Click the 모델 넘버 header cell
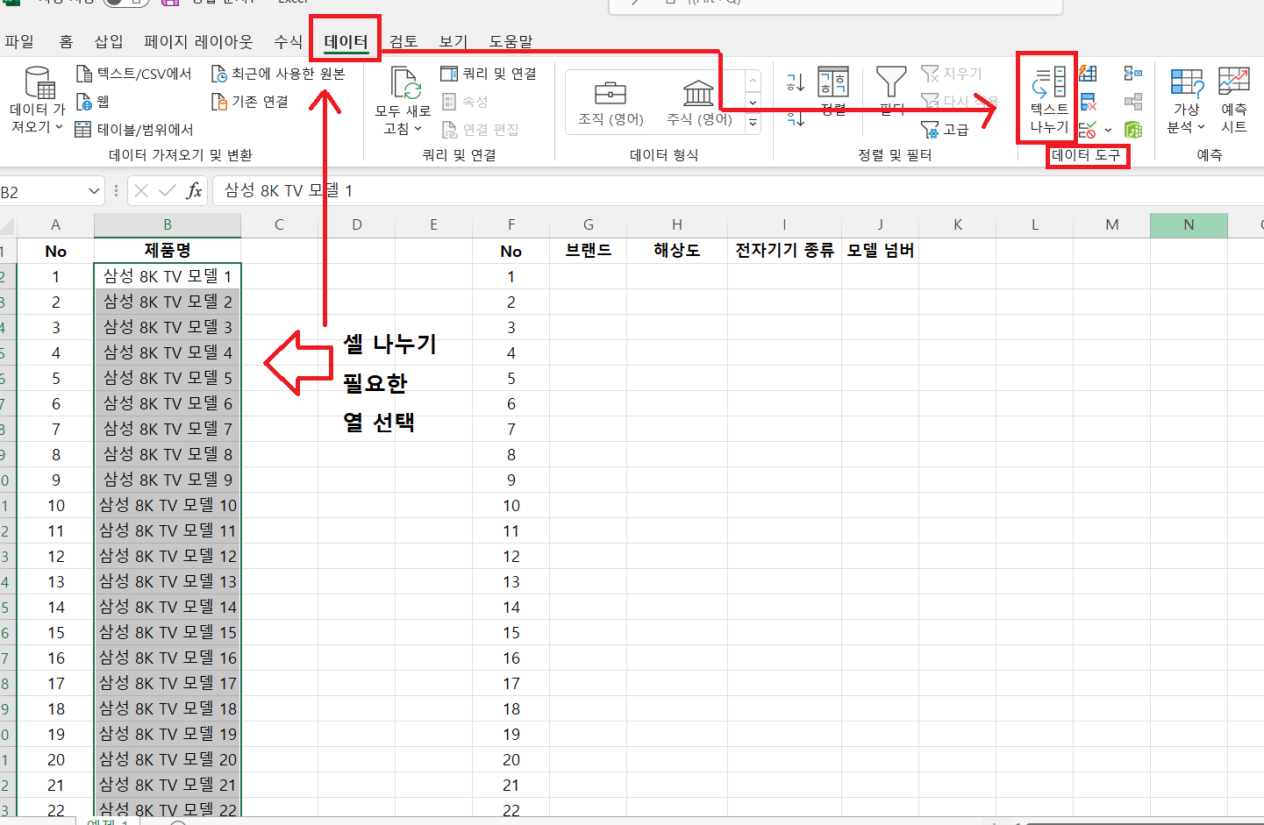 point(880,251)
